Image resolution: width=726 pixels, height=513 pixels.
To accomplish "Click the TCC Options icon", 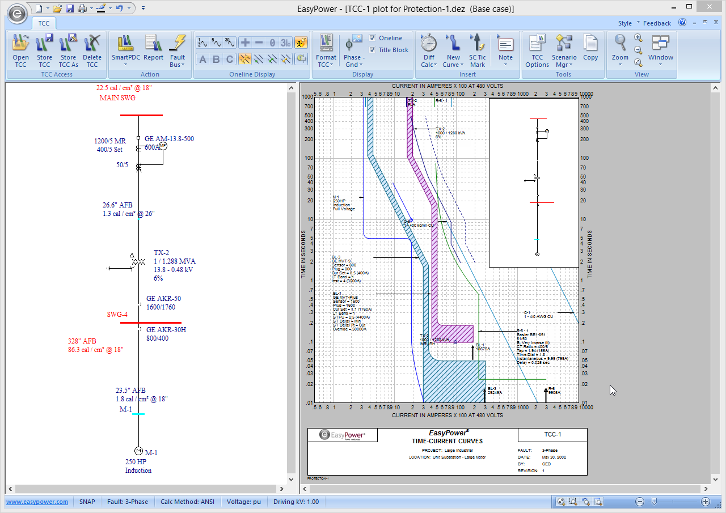I will 537,43.
